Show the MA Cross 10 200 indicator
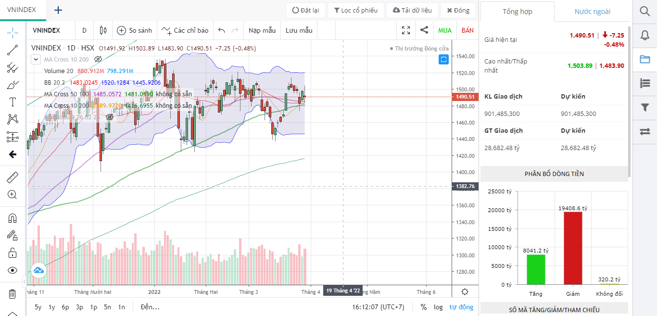The image size is (657, 316). pyautogui.click(x=98, y=59)
